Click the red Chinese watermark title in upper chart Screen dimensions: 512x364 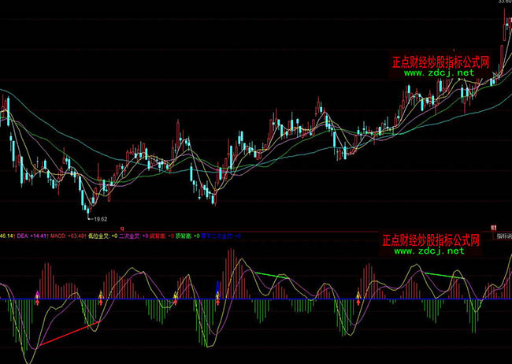441,61
